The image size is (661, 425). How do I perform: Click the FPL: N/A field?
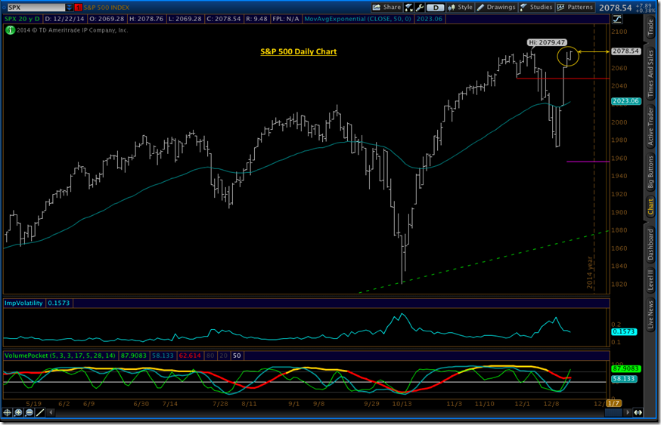285,19
